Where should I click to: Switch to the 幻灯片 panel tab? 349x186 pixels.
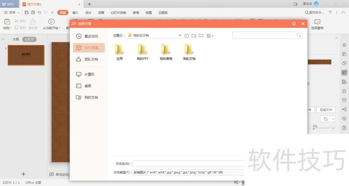click(29, 39)
